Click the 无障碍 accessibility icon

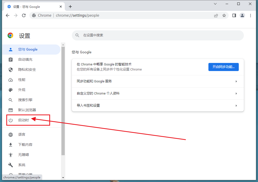click(11, 155)
